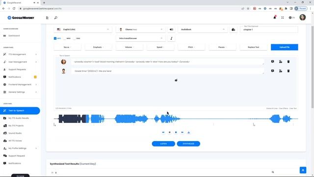Click the female avatar on first text line

point(63,62)
